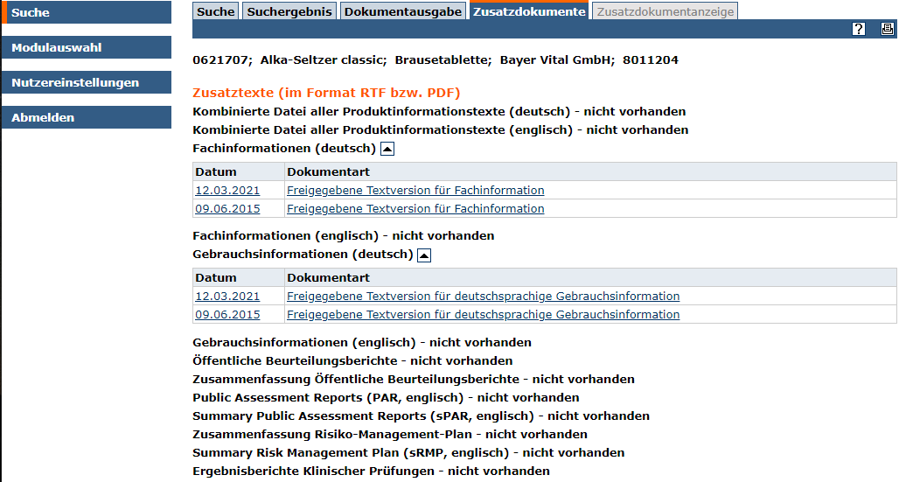899x482 pixels.
Task: Open 09.06.2015 date link under Gebrauchsinformationen
Action: [227, 314]
